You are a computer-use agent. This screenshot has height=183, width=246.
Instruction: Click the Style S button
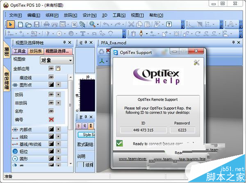click(87, 135)
